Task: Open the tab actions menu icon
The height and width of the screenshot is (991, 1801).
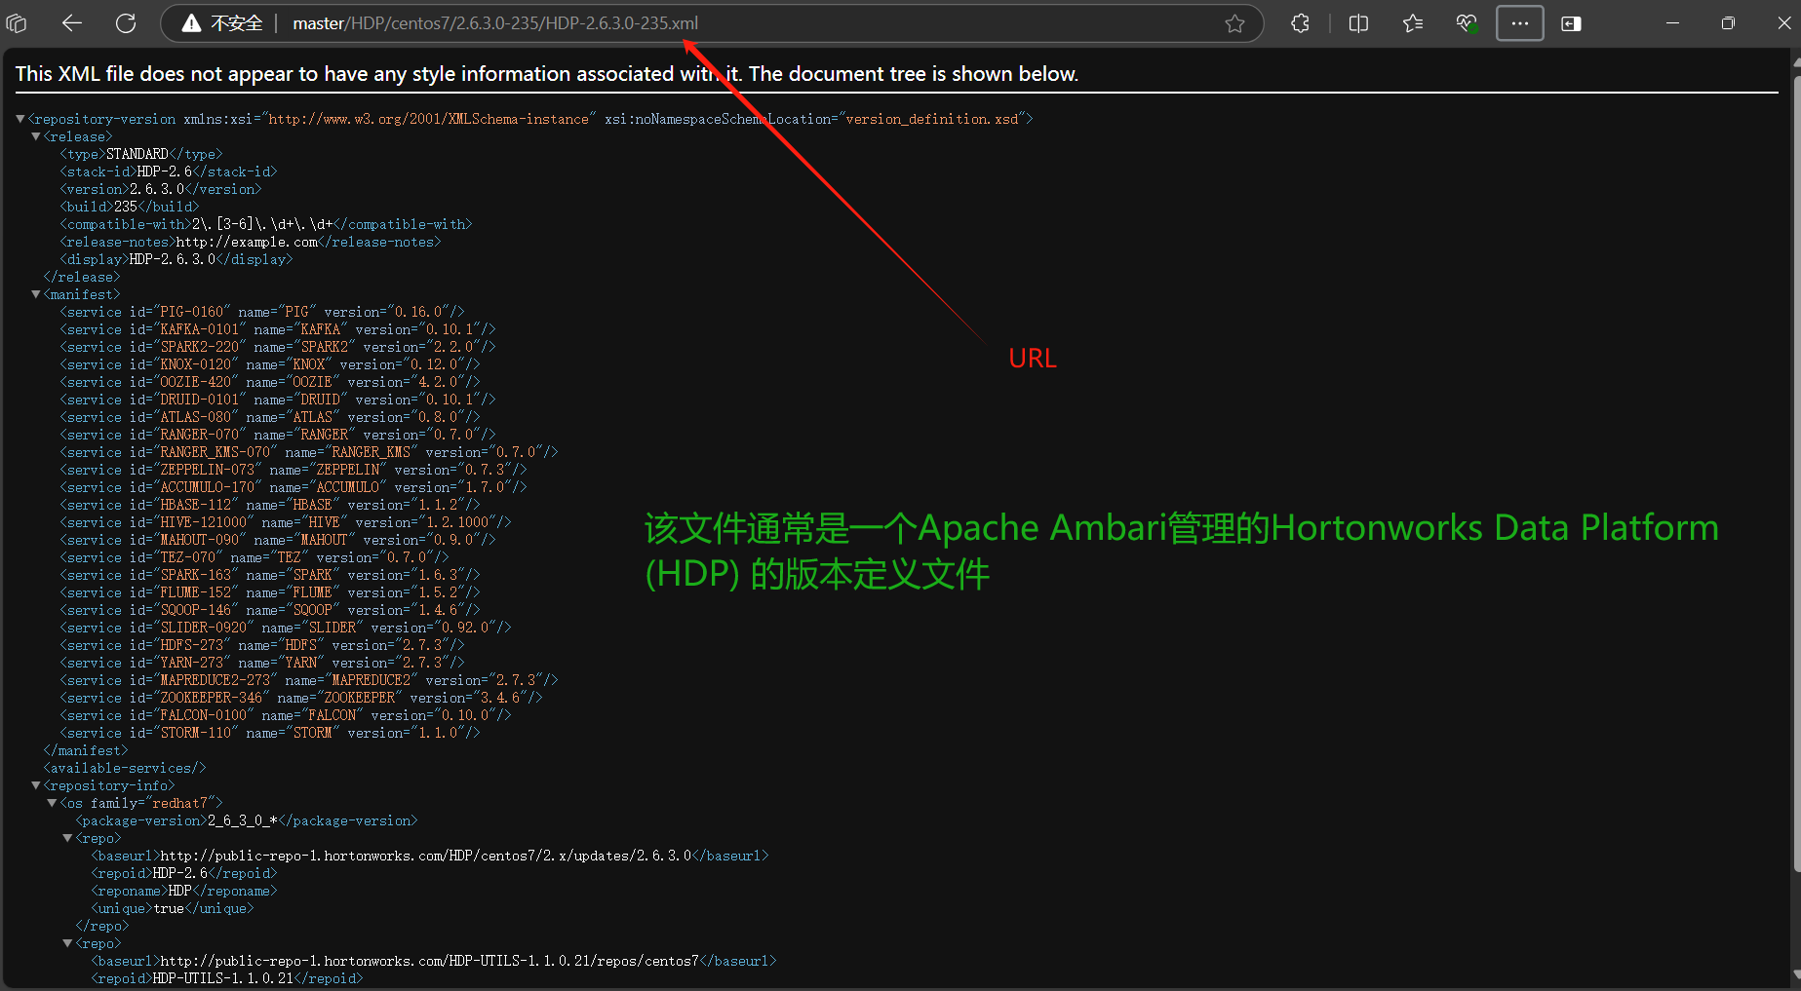Action: (17, 23)
